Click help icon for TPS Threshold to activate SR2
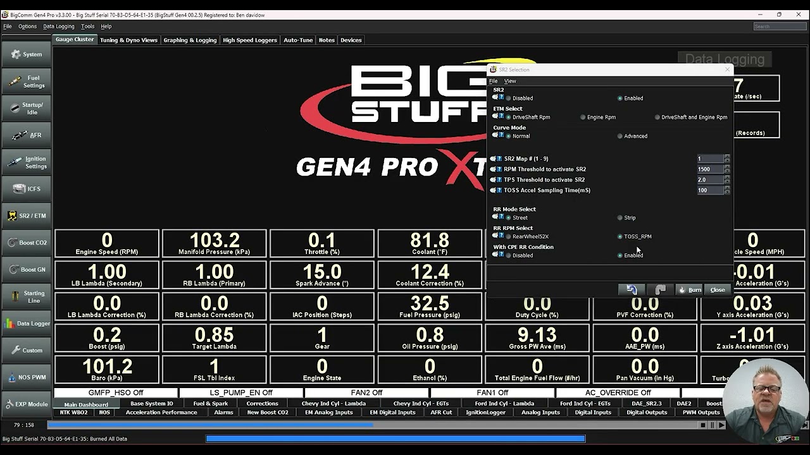Image resolution: width=810 pixels, height=455 pixels. [500, 179]
